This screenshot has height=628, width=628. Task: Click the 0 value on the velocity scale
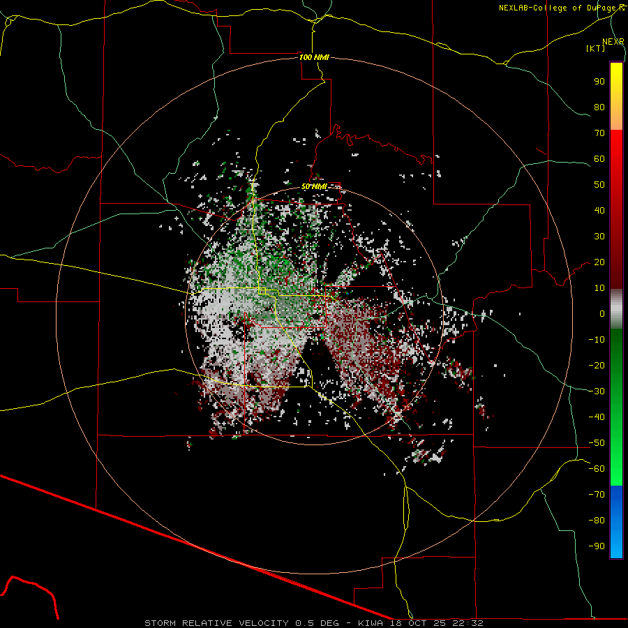(x=602, y=314)
